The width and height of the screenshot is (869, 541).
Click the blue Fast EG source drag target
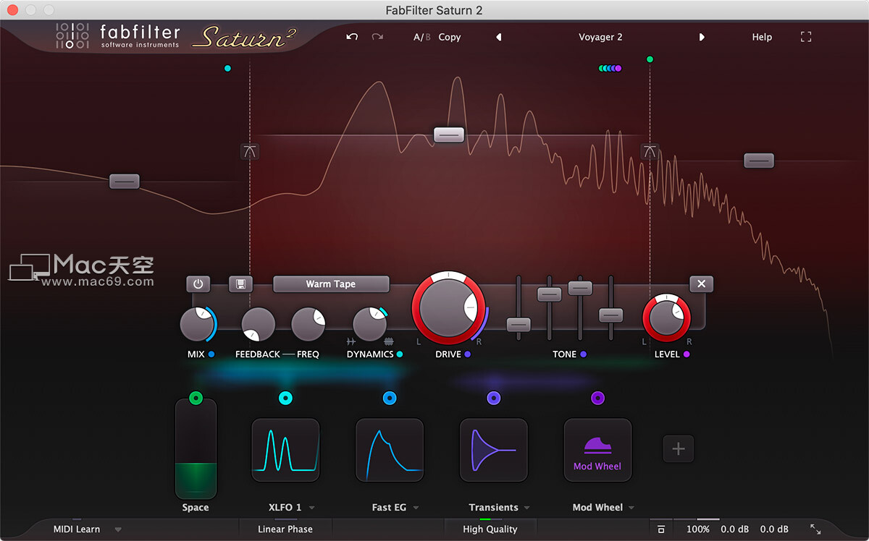click(390, 398)
